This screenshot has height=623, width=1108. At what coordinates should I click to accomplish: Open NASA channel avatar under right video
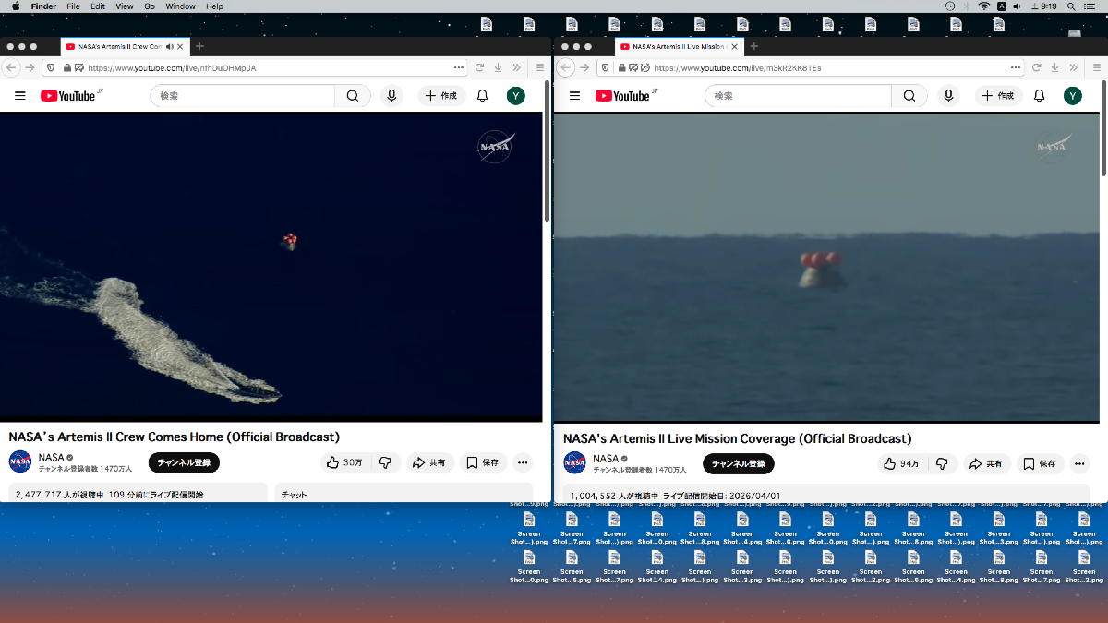575,462
